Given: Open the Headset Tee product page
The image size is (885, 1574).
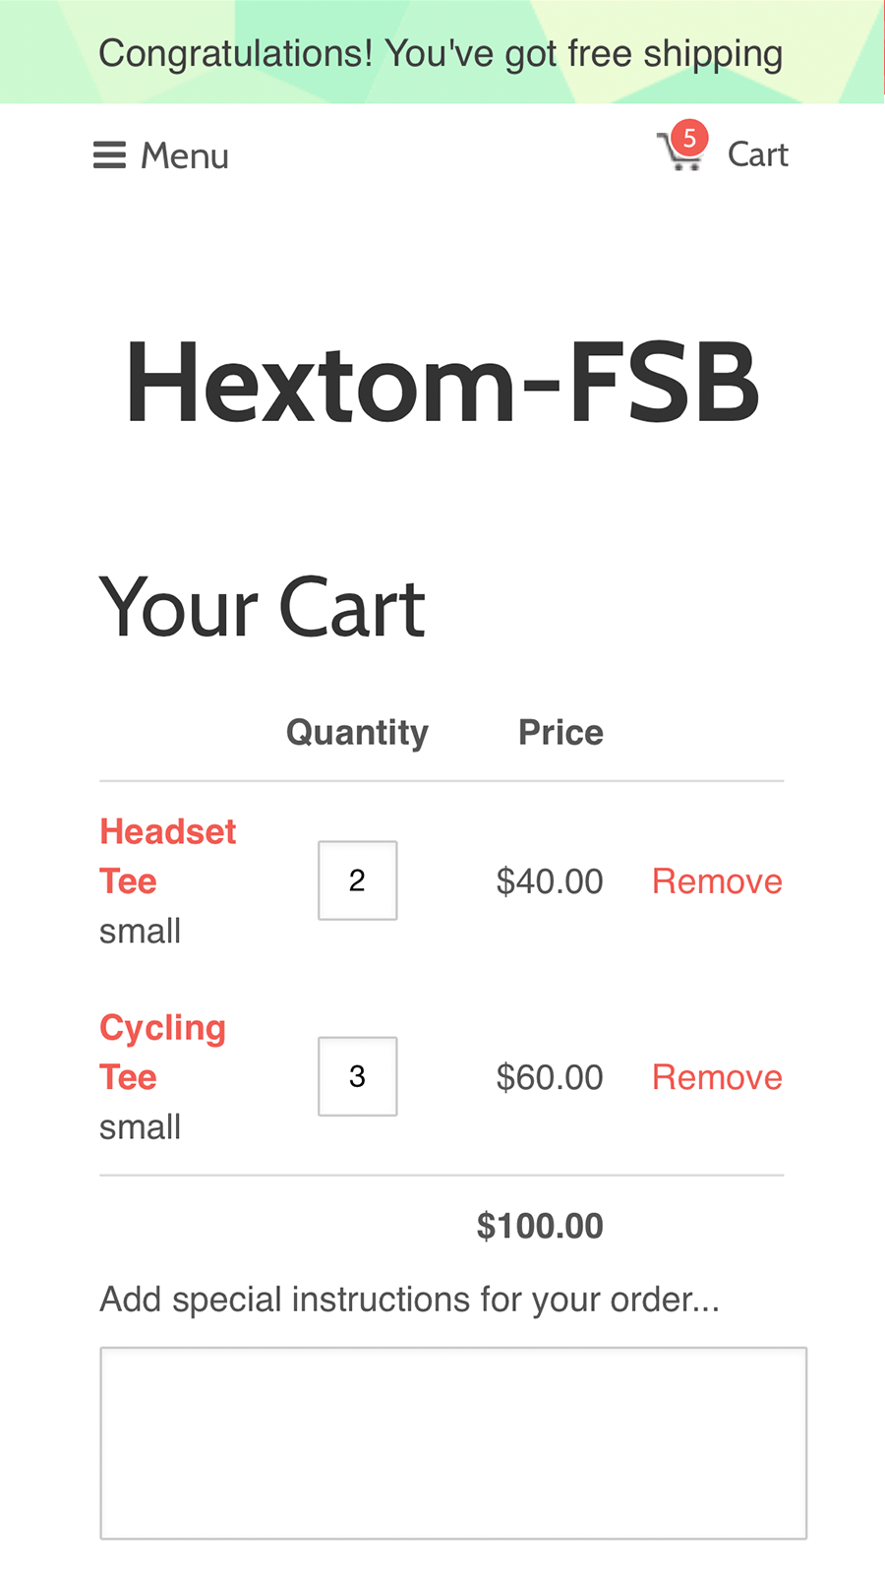Looking at the screenshot, I should pyautogui.click(x=167, y=856).
